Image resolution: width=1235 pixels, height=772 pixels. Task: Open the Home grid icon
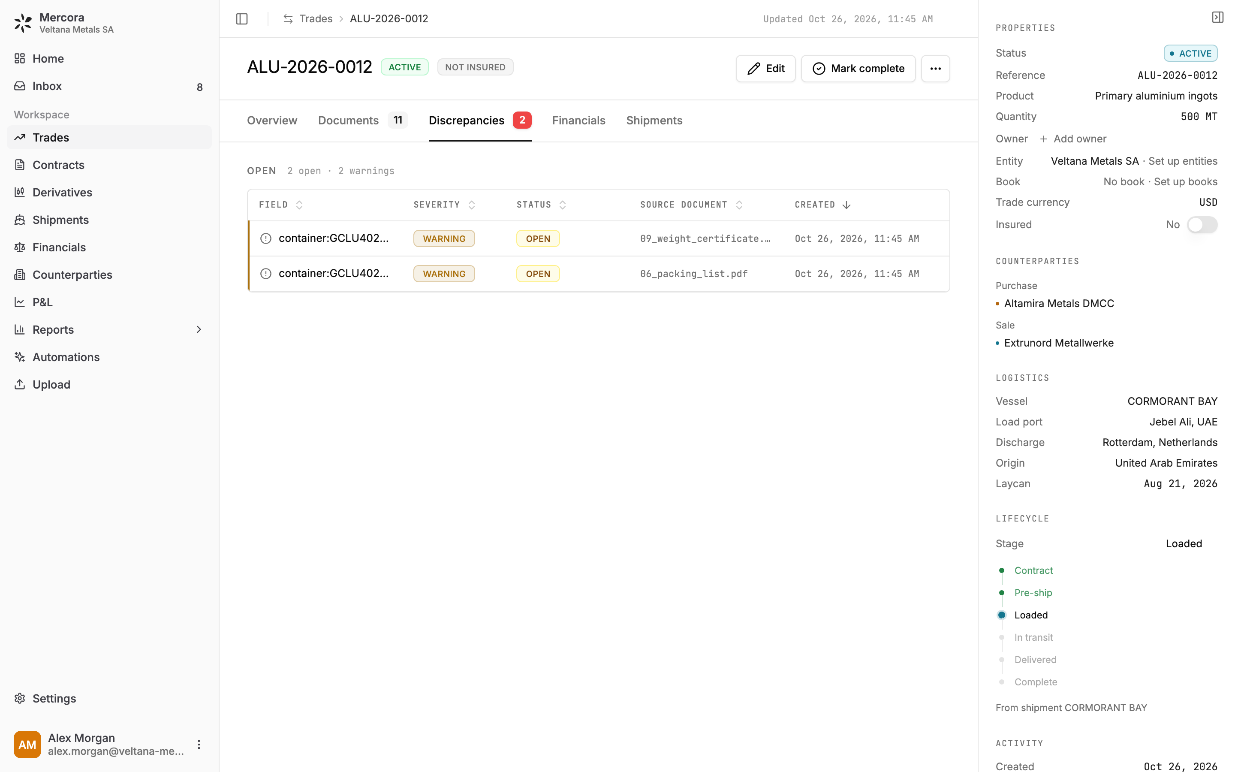[20, 58]
